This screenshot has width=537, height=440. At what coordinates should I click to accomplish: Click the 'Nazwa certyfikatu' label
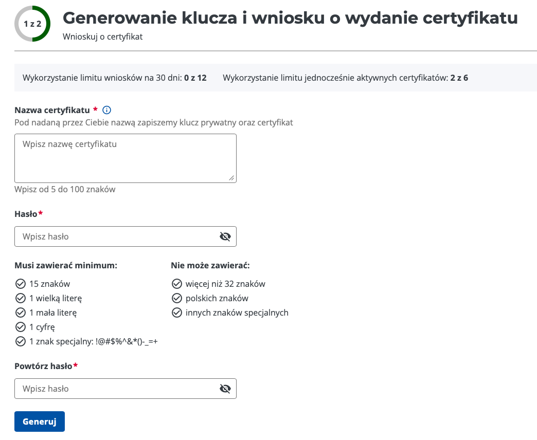52,110
